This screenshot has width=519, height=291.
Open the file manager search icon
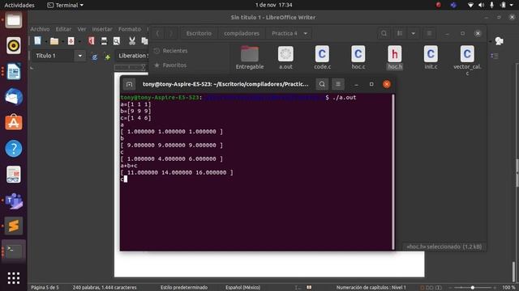pyautogui.click(x=384, y=33)
